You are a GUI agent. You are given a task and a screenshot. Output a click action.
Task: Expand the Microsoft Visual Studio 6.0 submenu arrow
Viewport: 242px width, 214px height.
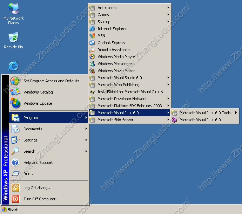(x=168, y=78)
